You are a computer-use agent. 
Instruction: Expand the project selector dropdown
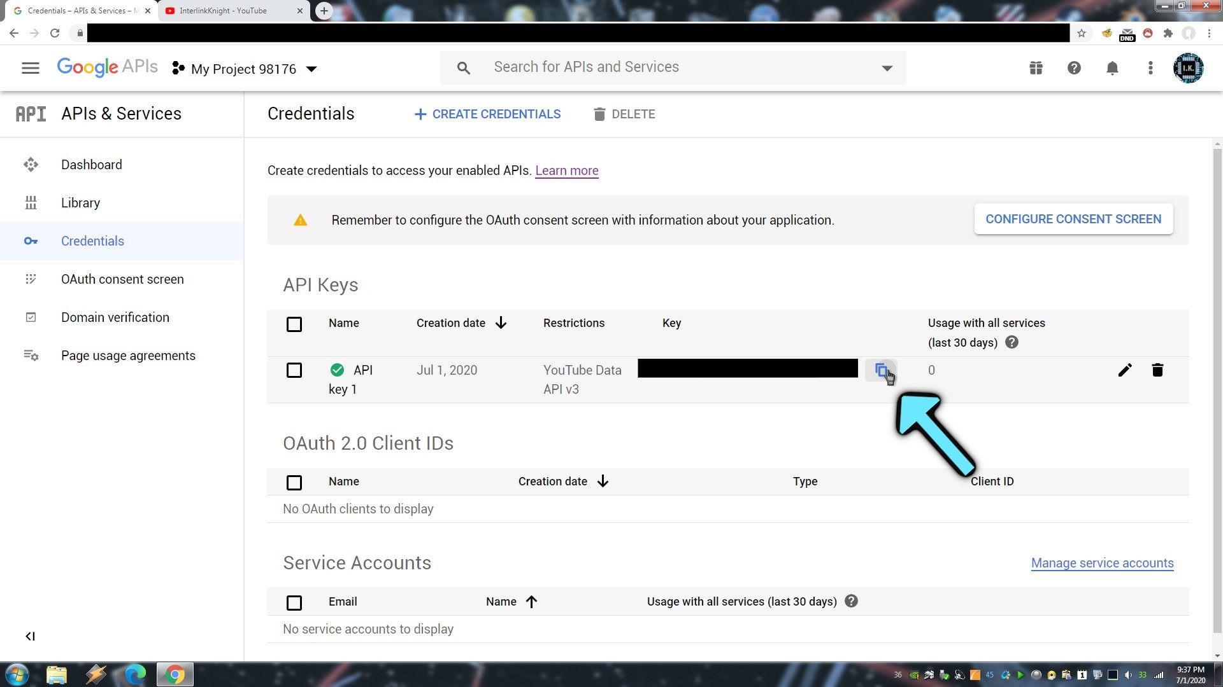coord(311,69)
